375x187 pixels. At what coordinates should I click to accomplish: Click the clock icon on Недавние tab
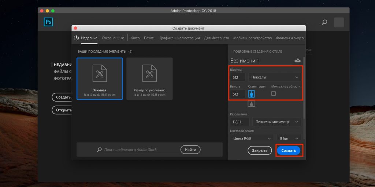click(x=77, y=38)
